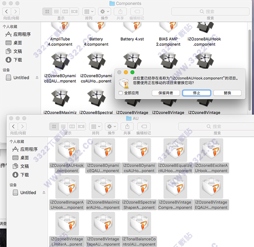Screen dimensions: 254x247
Task: Open 应用程序 in the Components sidebar
Action: tap(18, 34)
